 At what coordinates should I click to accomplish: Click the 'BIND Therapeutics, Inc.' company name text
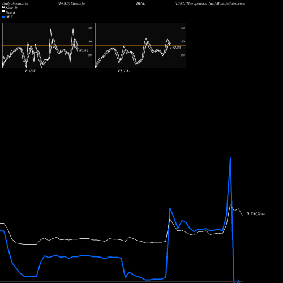coord(195,3)
